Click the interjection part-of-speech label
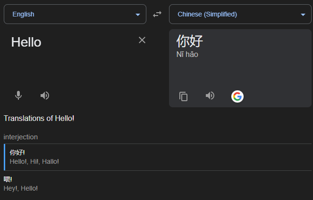This screenshot has width=313, height=200. 21,137
